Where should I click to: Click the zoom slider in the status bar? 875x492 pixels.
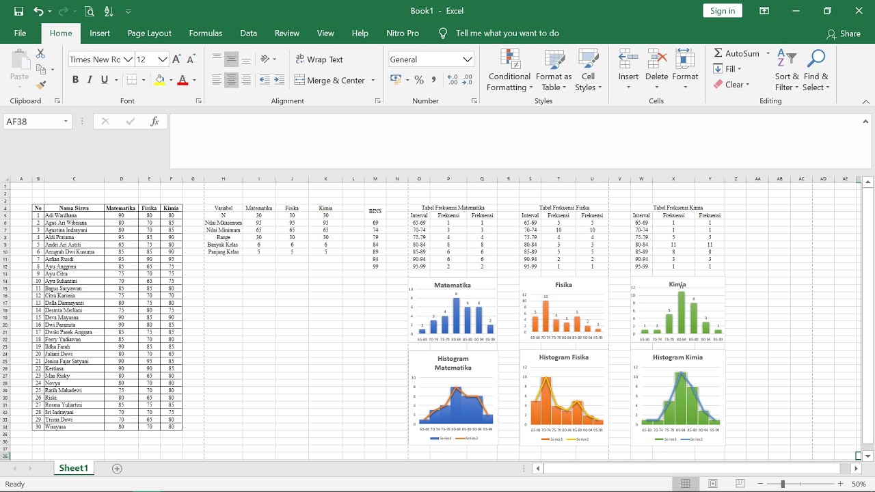pyautogui.click(x=783, y=484)
